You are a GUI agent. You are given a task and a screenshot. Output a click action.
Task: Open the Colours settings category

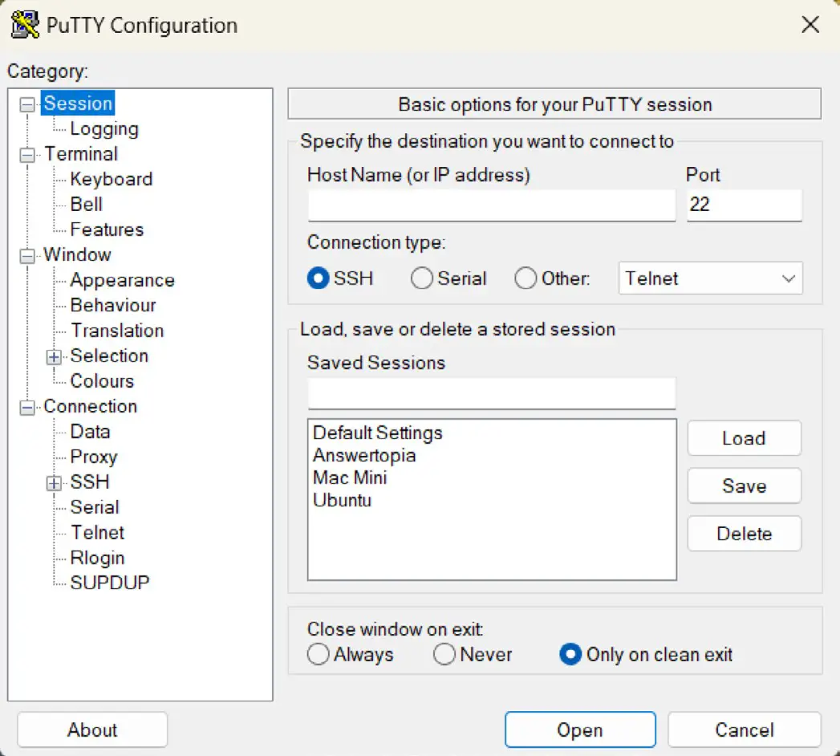click(102, 381)
